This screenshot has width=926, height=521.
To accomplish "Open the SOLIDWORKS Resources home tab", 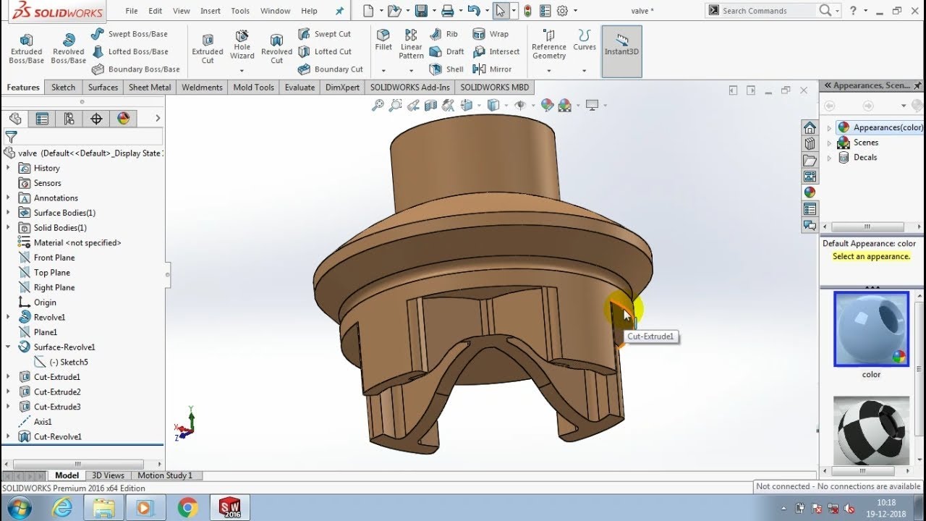I will 810,127.
